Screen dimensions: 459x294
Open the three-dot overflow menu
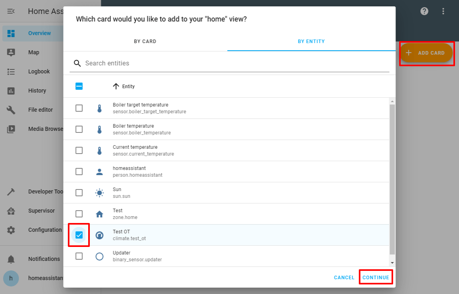pos(443,11)
